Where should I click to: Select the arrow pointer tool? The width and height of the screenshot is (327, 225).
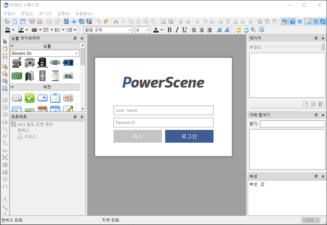point(5,41)
